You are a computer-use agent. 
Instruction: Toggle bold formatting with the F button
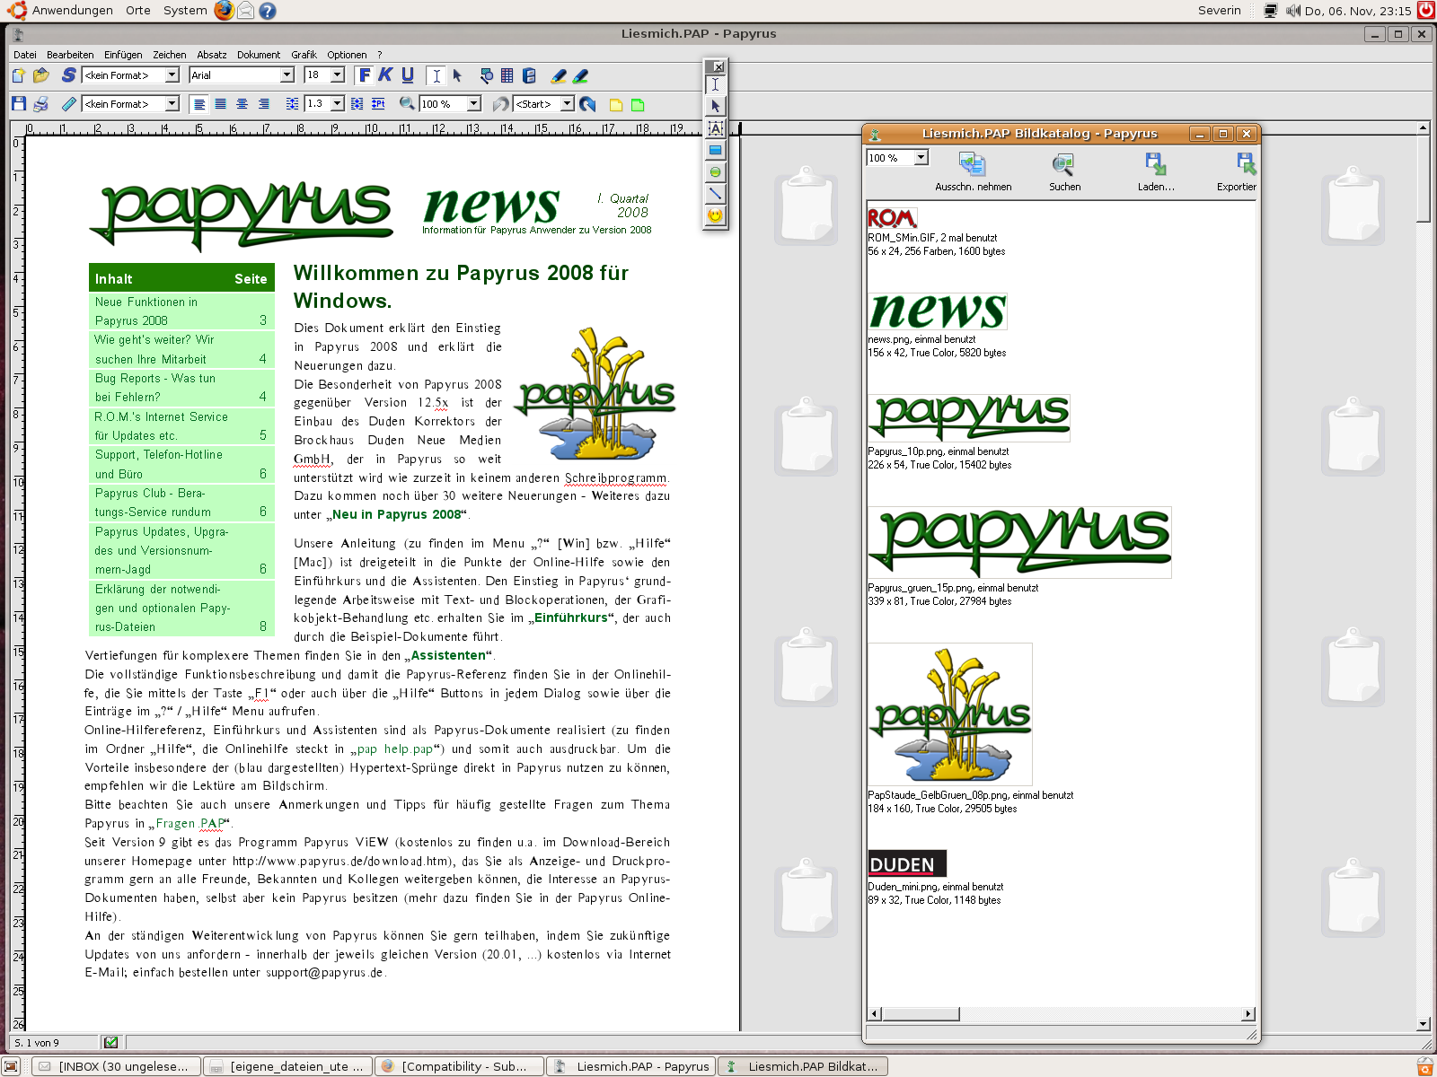tap(364, 75)
